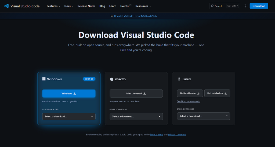Click the Windows logo icon in card
275x147 pixels.
[x=44, y=79]
